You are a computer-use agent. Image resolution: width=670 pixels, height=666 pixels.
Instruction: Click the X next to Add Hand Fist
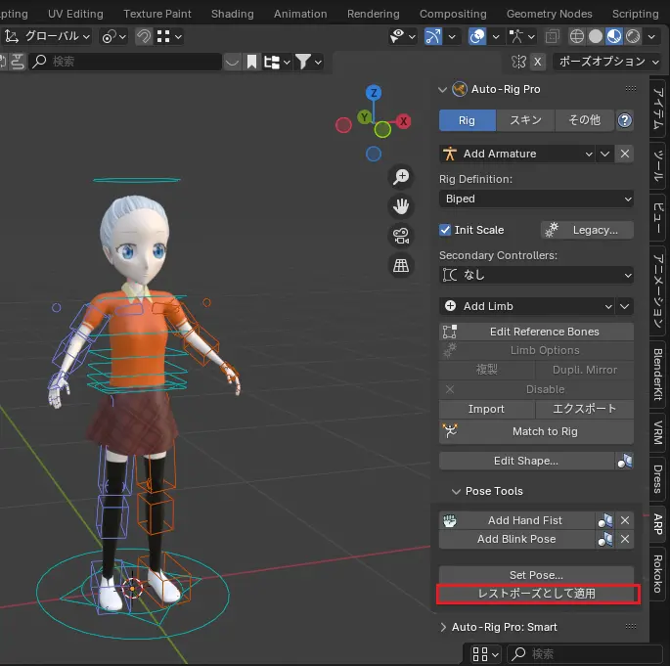(625, 520)
